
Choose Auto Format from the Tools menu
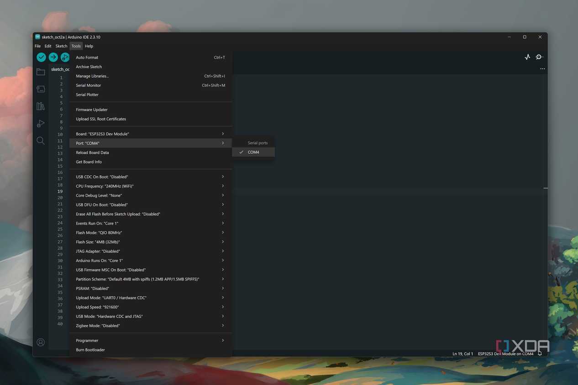pyautogui.click(x=151, y=57)
